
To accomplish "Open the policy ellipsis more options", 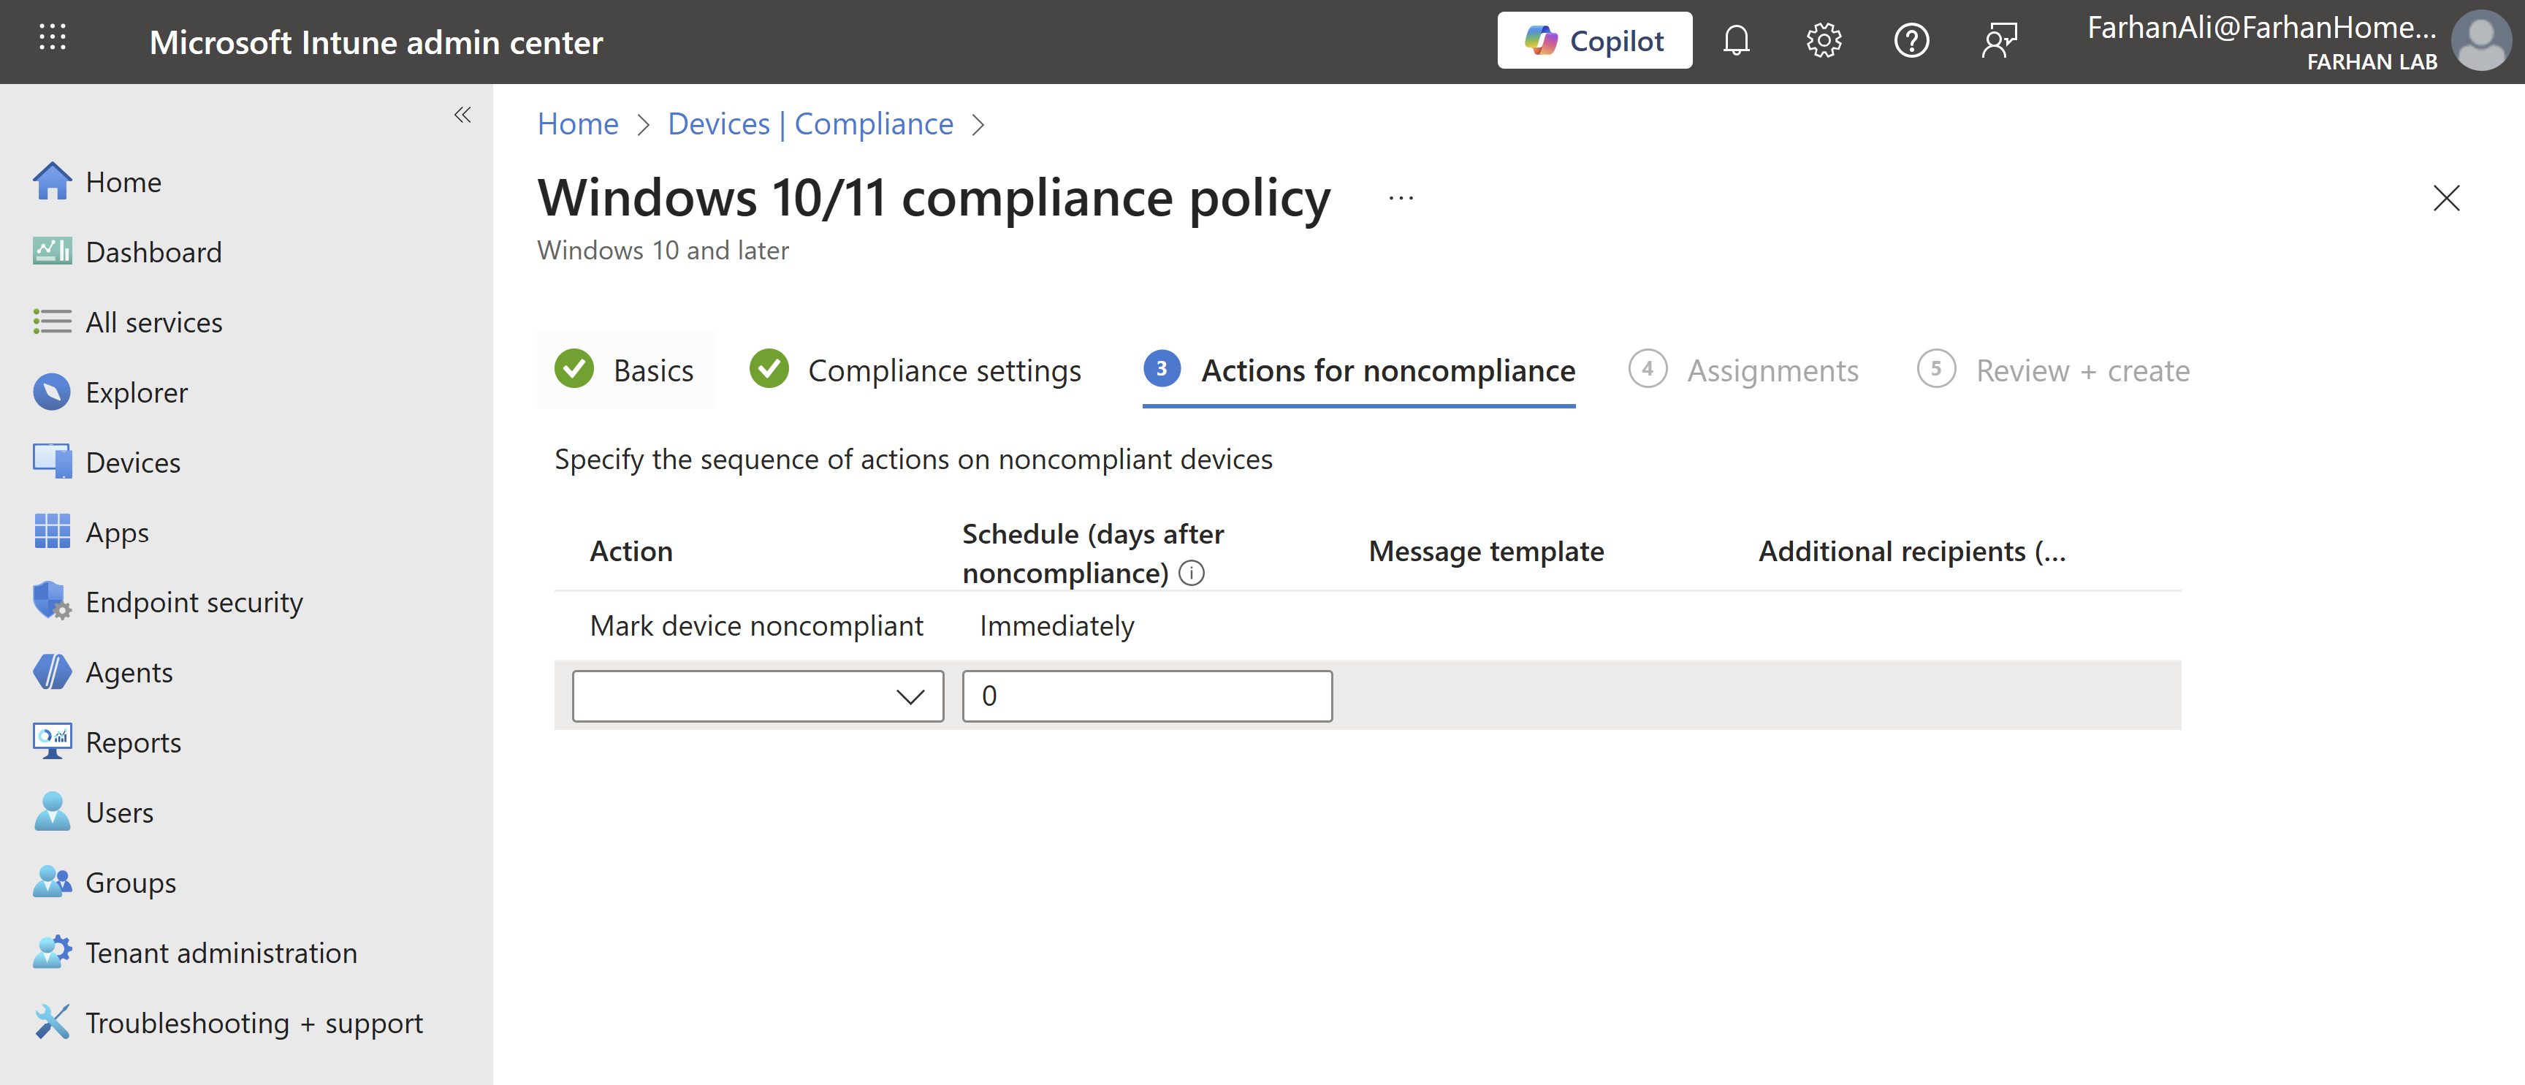I will (1401, 199).
